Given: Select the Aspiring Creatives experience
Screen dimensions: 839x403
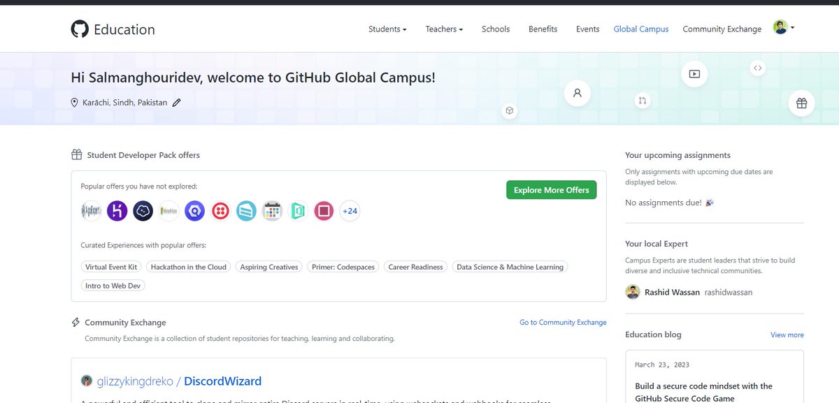Looking at the screenshot, I should point(269,267).
